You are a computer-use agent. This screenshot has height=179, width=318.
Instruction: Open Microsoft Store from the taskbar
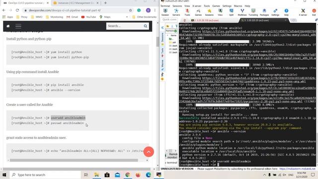click(x=107, y=175)
